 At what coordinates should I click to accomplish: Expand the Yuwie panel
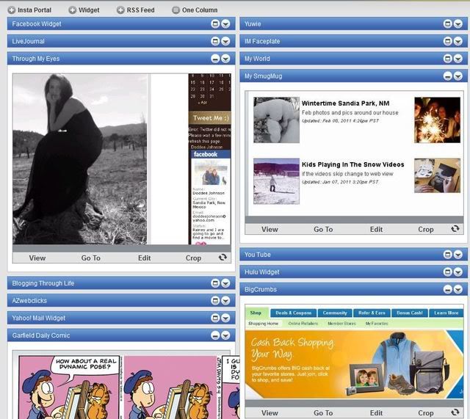(447, 23)
